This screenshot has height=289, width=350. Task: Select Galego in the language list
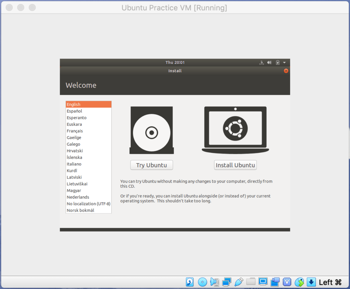point(89,144)
